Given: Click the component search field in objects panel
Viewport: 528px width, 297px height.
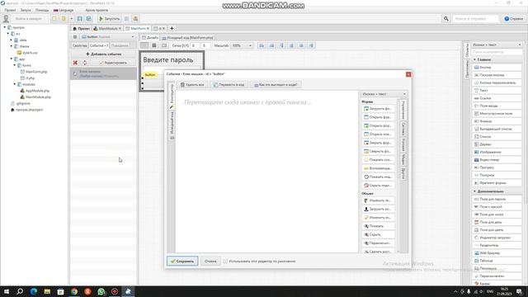Looking at the screenshot, I should (497, 52).
